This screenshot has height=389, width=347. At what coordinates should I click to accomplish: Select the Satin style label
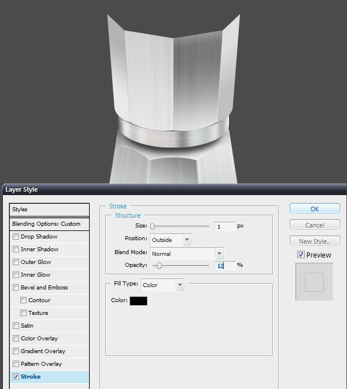tap(27, 325)
